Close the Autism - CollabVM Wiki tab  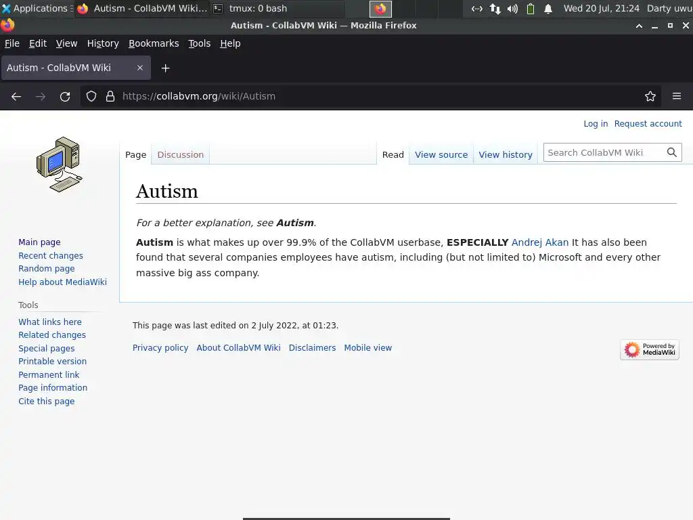140,68
